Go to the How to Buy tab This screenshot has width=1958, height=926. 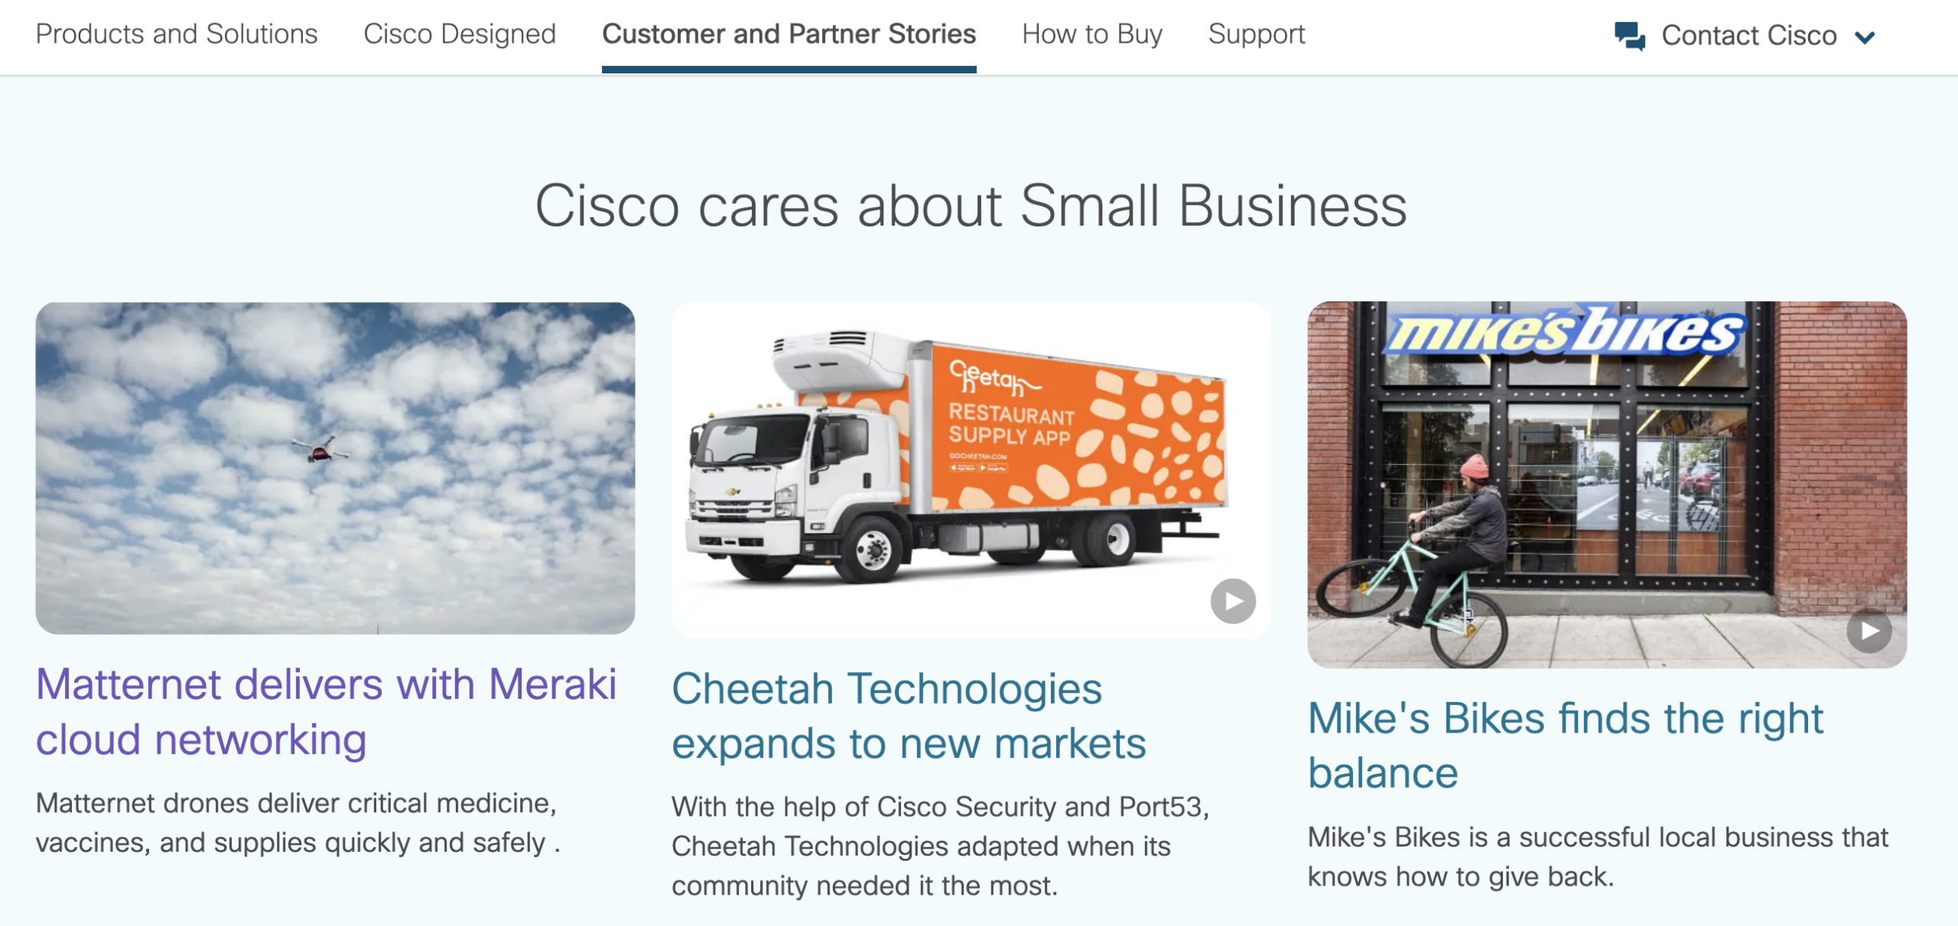coord(1092,34)
